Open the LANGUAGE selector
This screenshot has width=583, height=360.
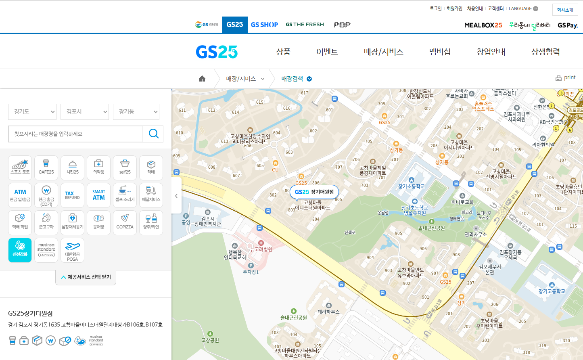(523, 8)
